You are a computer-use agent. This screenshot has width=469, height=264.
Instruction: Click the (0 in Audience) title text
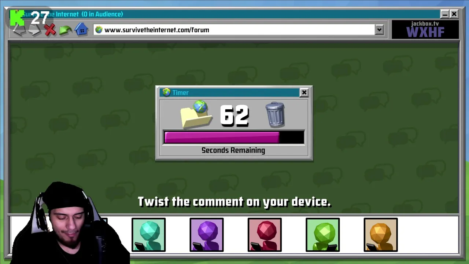(x=102, y=14)
